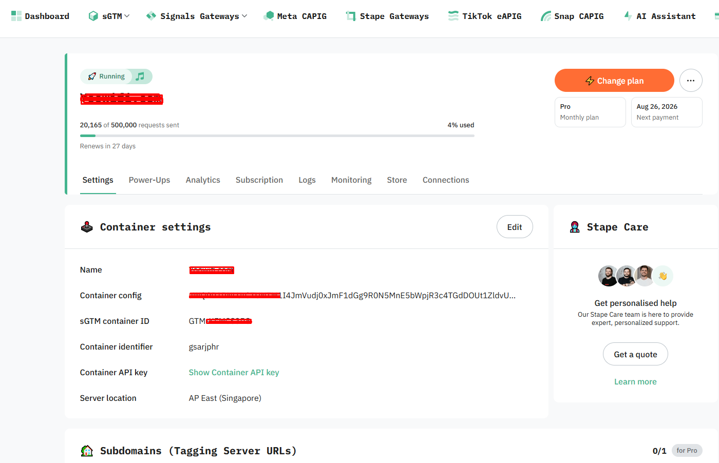
Task: Switch to the Analytics tab
Action: 203,180
